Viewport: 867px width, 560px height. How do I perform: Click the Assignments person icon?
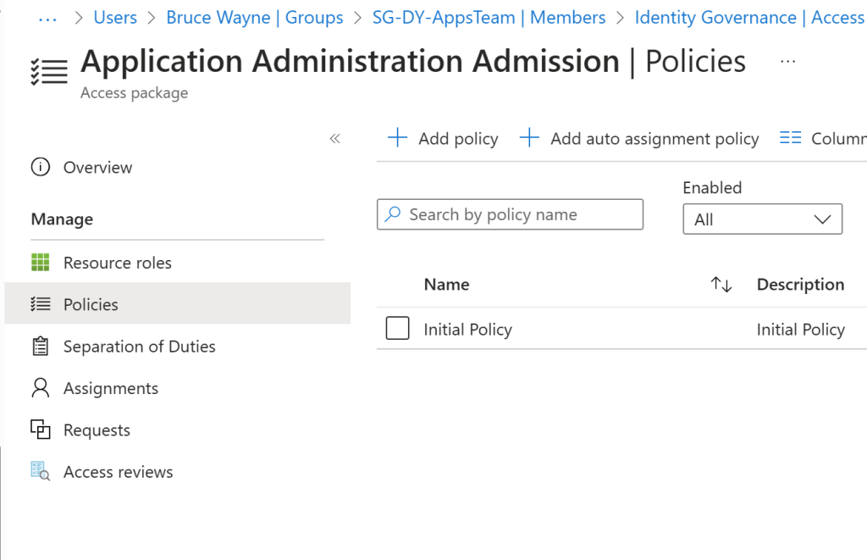click(x=40, y=388)
